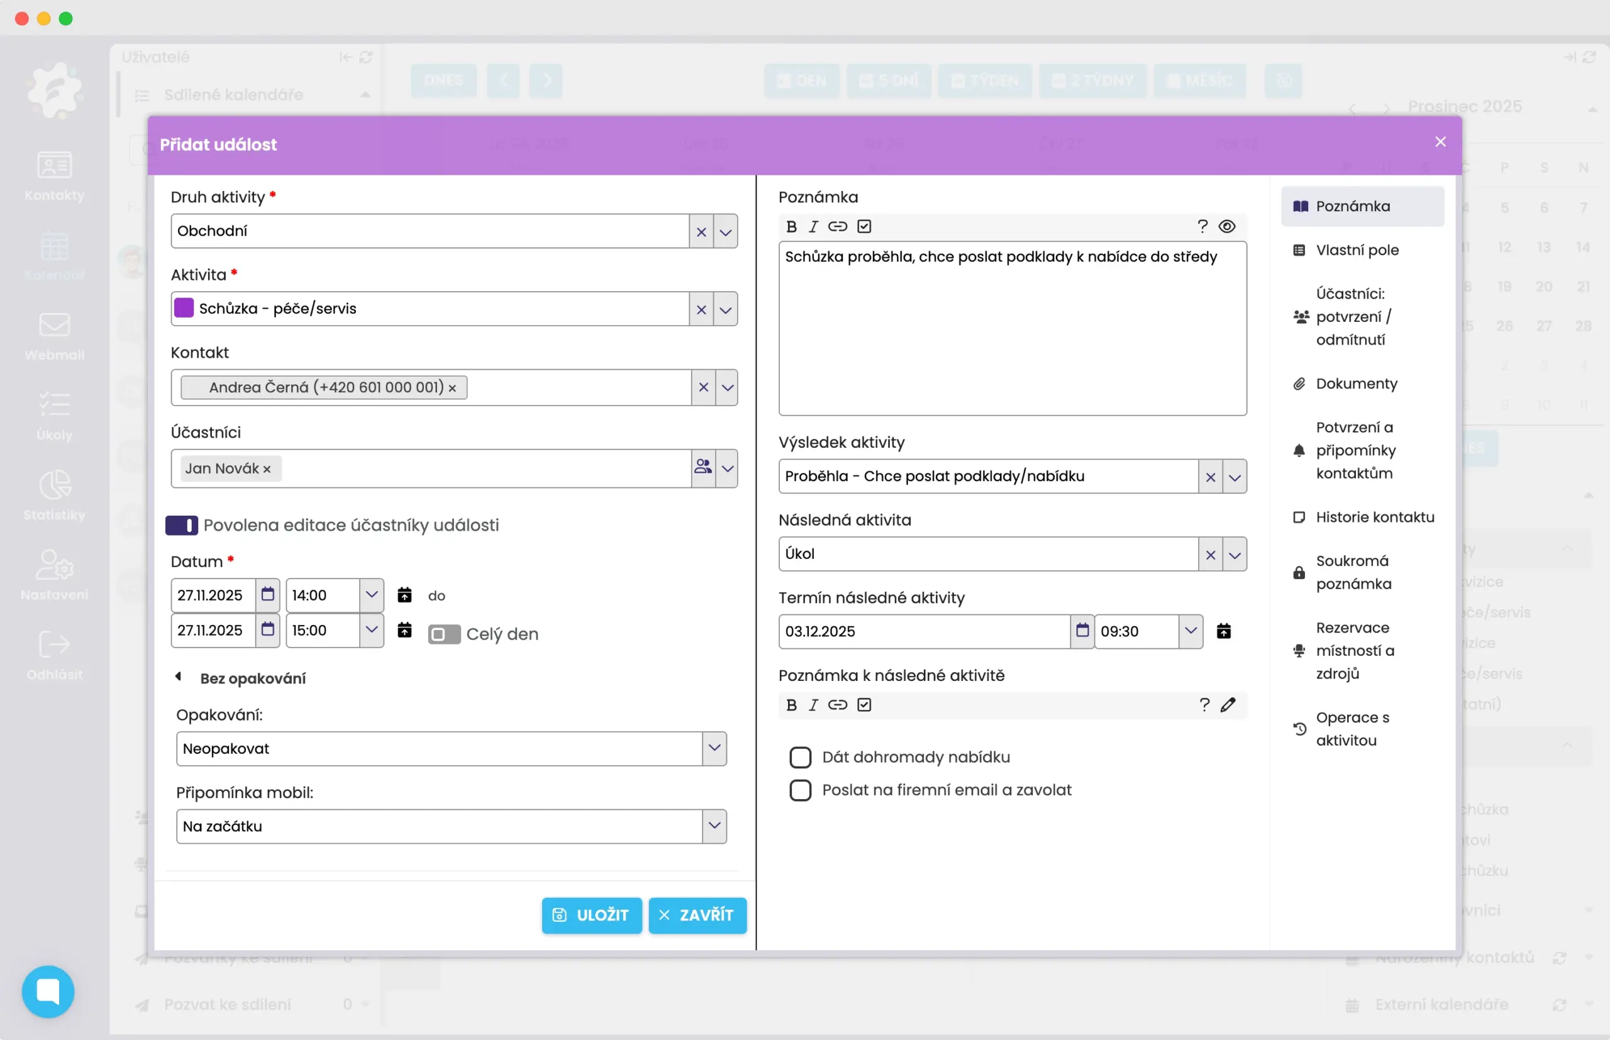Click the ULOŽIT button
This screenshot has height=1040, width=1610.
coord(592,915)
